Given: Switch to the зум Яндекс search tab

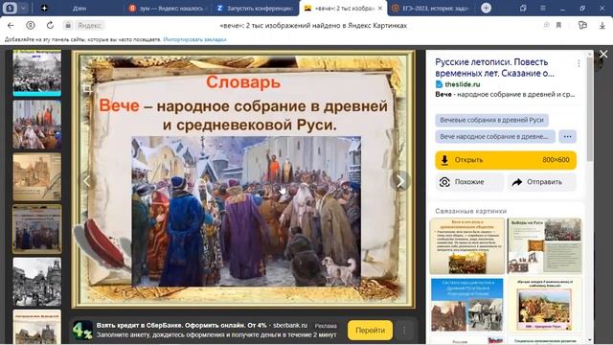Looking at the screenshot, I should [x=169, y=8].
